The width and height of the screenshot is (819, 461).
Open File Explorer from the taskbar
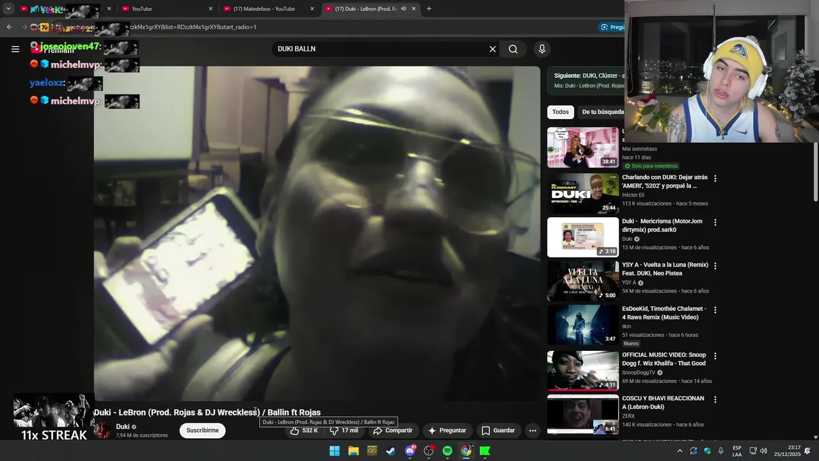pos(353,451)
